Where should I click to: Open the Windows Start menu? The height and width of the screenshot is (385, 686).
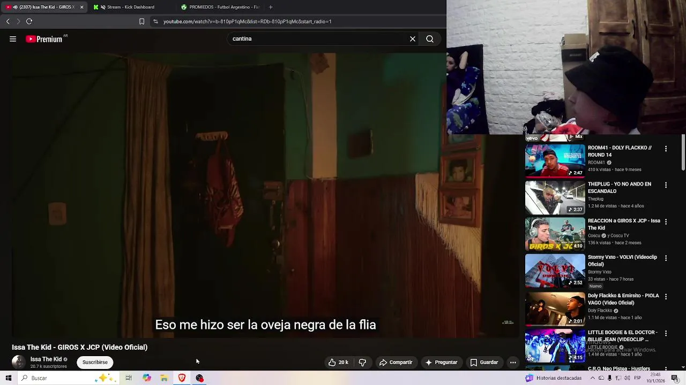[9, 378]
